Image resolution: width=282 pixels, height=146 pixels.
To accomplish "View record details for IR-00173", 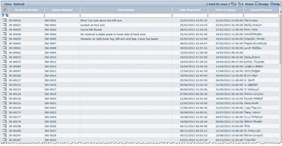I will coord(5,112).
